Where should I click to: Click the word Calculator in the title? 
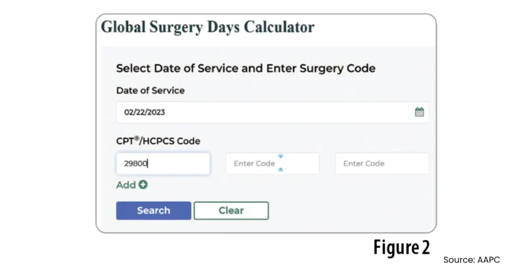[279, 27]
